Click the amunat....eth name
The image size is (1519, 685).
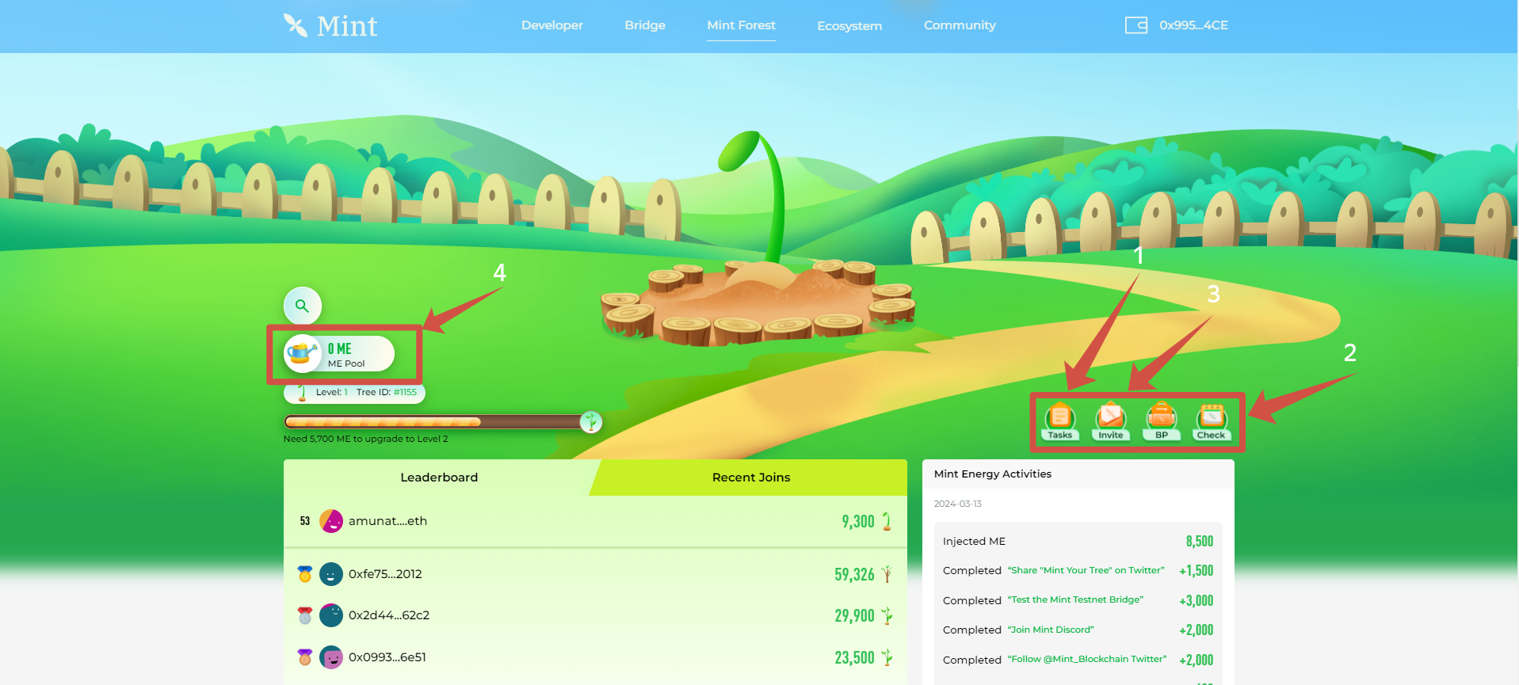[387, 521]
